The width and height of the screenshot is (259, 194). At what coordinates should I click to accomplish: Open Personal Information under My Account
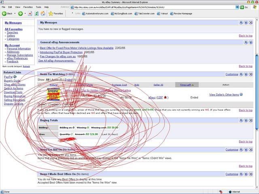[x=19, y=48]
